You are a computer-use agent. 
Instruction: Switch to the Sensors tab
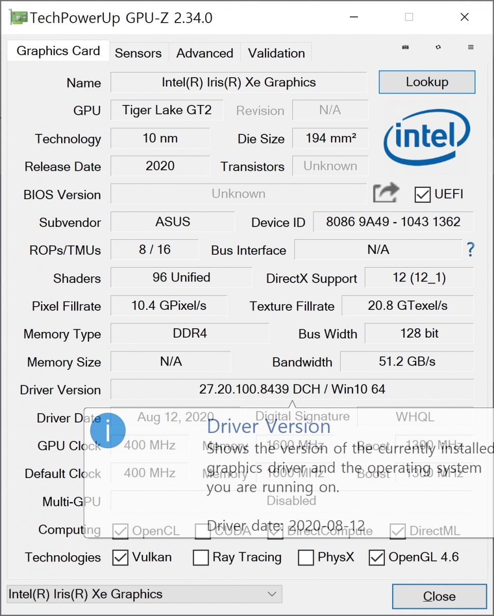pos(138,53)
